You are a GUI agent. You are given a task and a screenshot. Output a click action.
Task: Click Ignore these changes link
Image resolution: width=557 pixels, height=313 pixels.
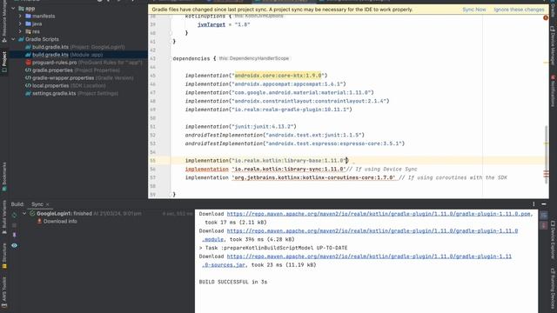pyautogui.click(x=519, y=10)
